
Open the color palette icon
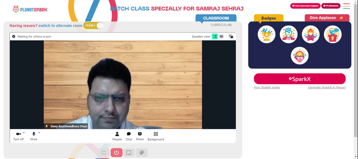pyautogui.click(x=142, y=153)
